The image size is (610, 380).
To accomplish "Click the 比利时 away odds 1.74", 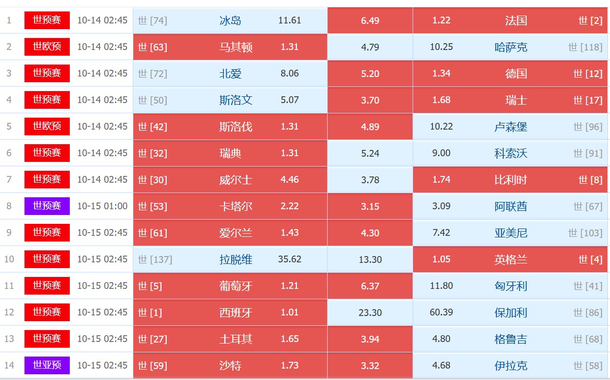I will pos(441,180).
